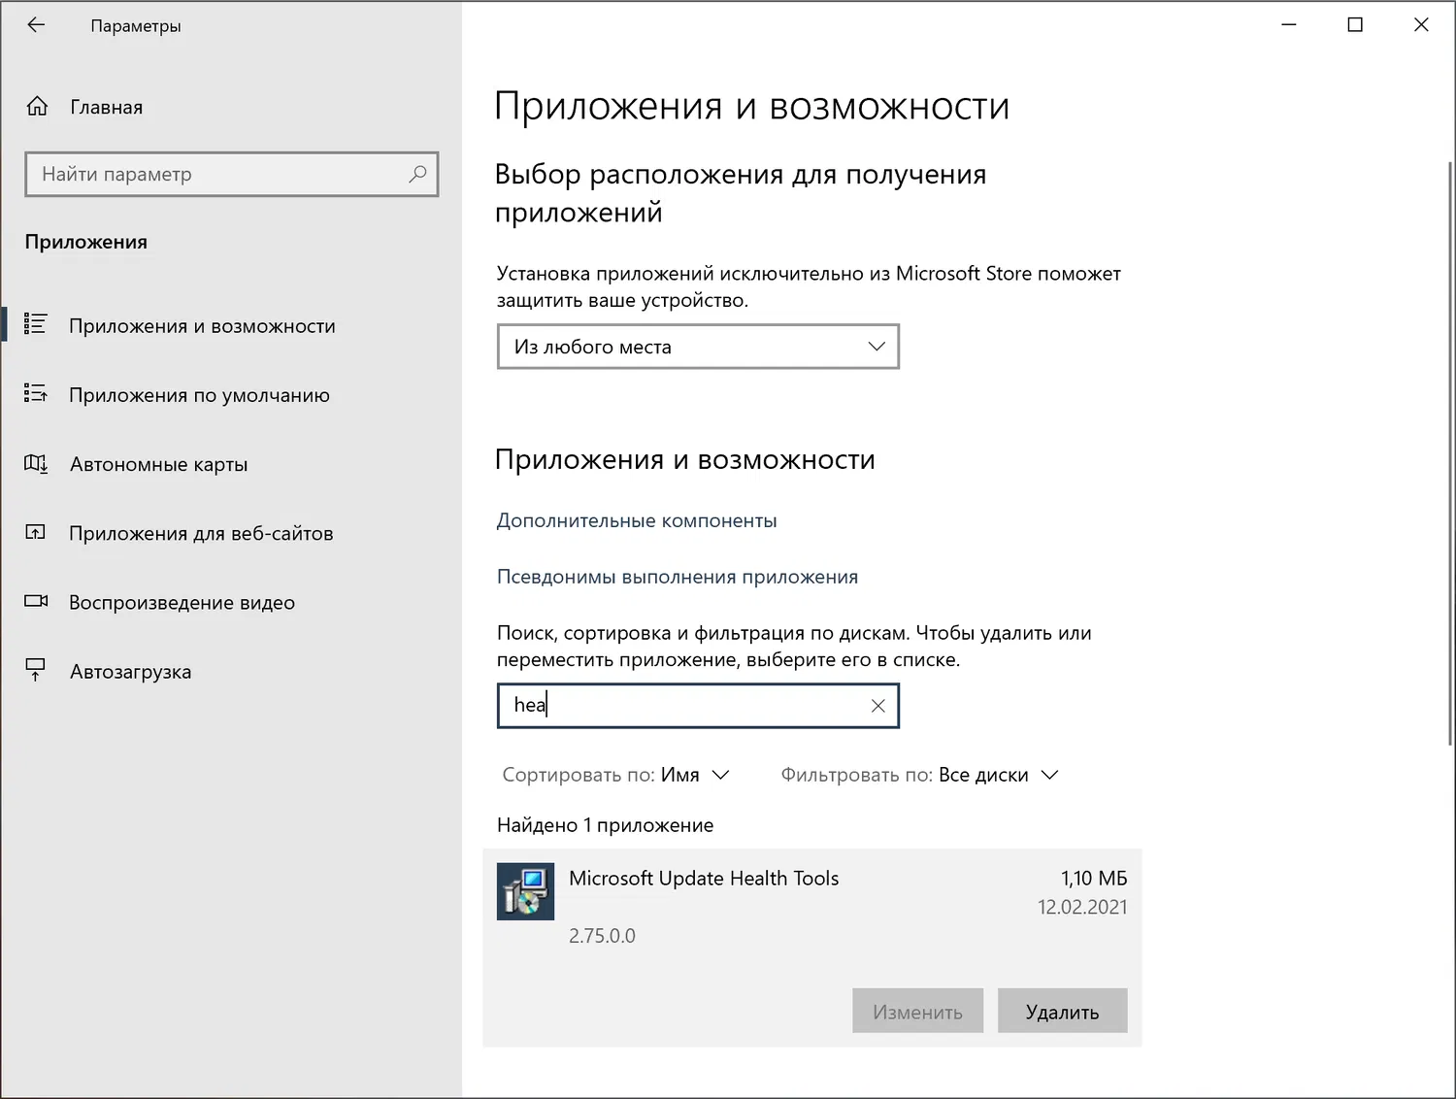Open the Дополнительные компоненты link
The width and height of the screenshot is (1456, 1099).
pos(636,520)
